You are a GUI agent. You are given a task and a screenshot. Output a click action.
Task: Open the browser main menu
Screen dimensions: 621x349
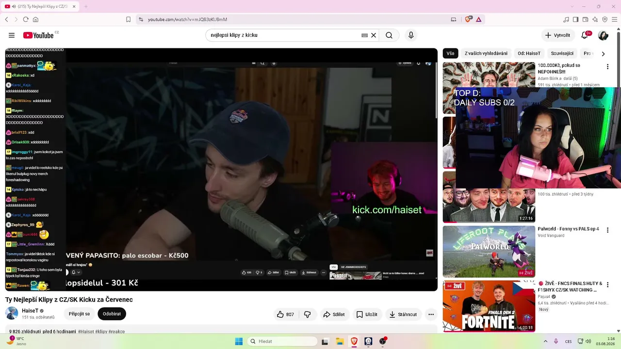point(614,19)
